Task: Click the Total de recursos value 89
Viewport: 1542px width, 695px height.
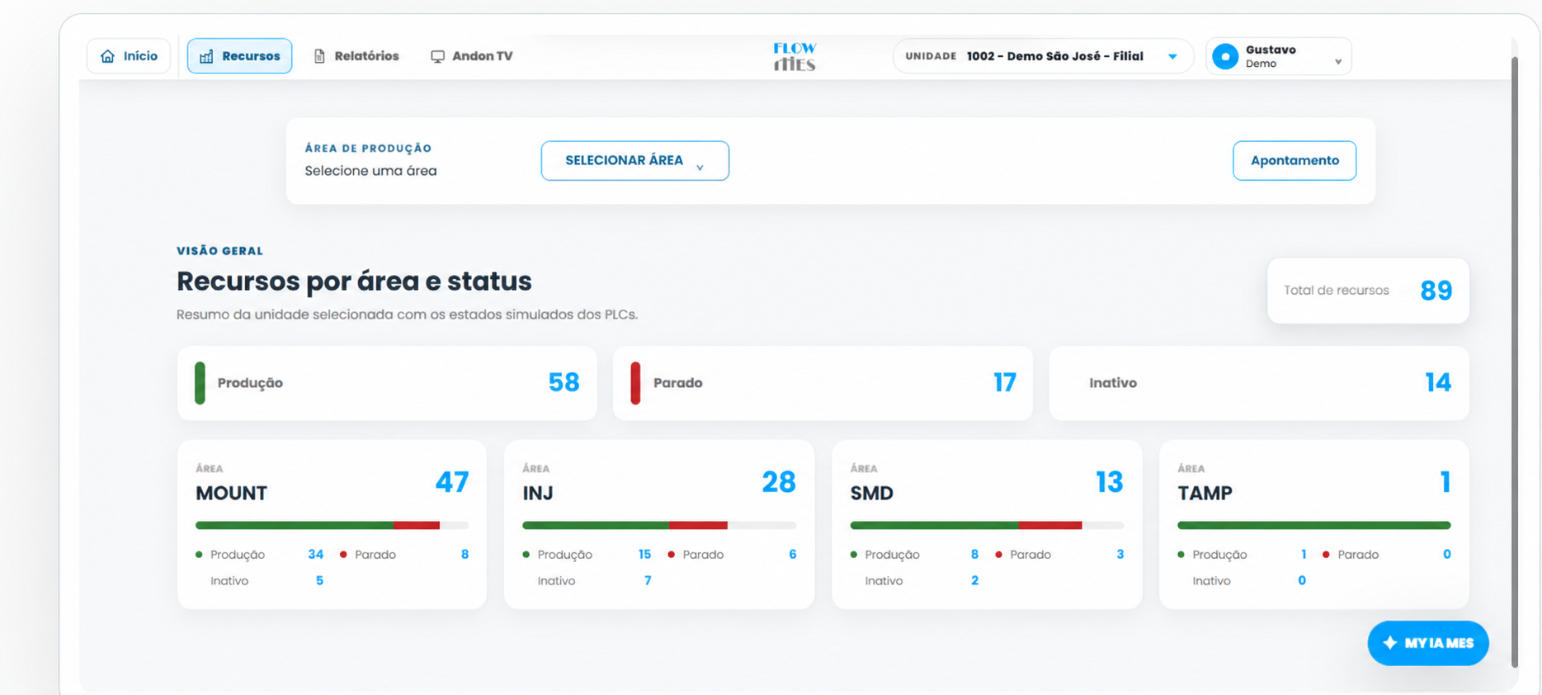Action: click(x=1436, y=291)
